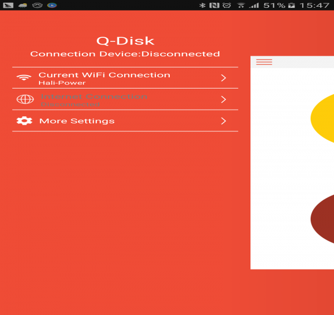Tap the battery 51% indicator

pos(279,5)
